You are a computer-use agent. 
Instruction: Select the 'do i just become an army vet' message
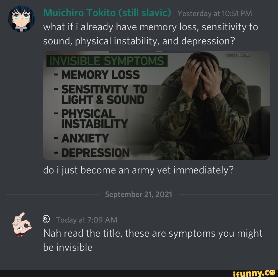[138, 170]
